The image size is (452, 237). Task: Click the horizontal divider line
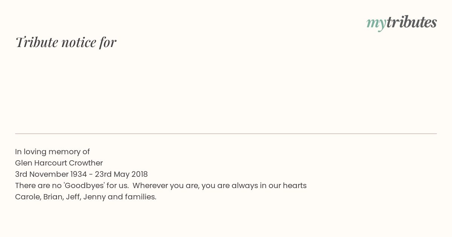tap(226, 134)
